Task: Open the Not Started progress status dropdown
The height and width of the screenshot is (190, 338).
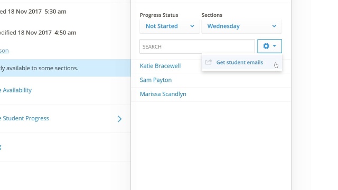Action: point(170,26)
